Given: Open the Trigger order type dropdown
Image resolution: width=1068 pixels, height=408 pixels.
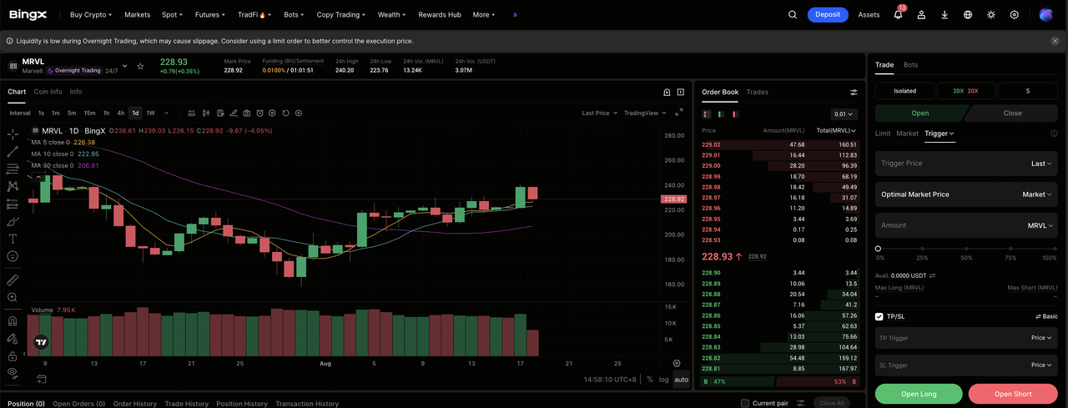Looking at the screenshot, I should point(939,133).
